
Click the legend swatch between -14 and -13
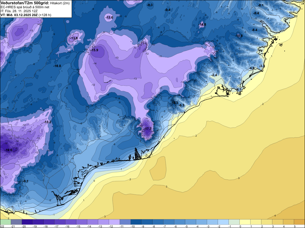93,222
